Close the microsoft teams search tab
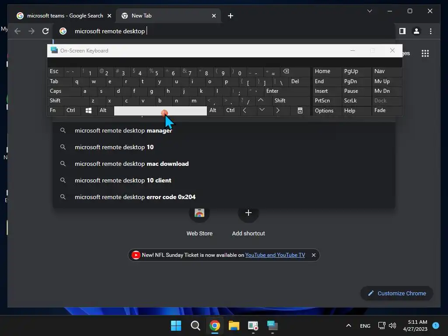Viewport: 448px width, 336px height. tap(109, 16)
